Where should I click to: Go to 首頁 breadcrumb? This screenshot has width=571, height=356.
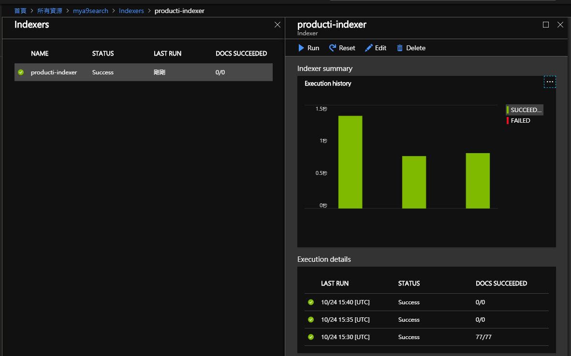click(x=20, y=11)
